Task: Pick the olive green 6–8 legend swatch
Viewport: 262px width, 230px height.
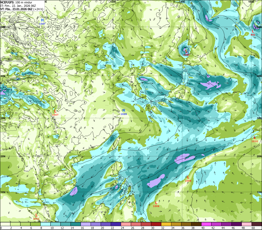Action: click(35, 224)
